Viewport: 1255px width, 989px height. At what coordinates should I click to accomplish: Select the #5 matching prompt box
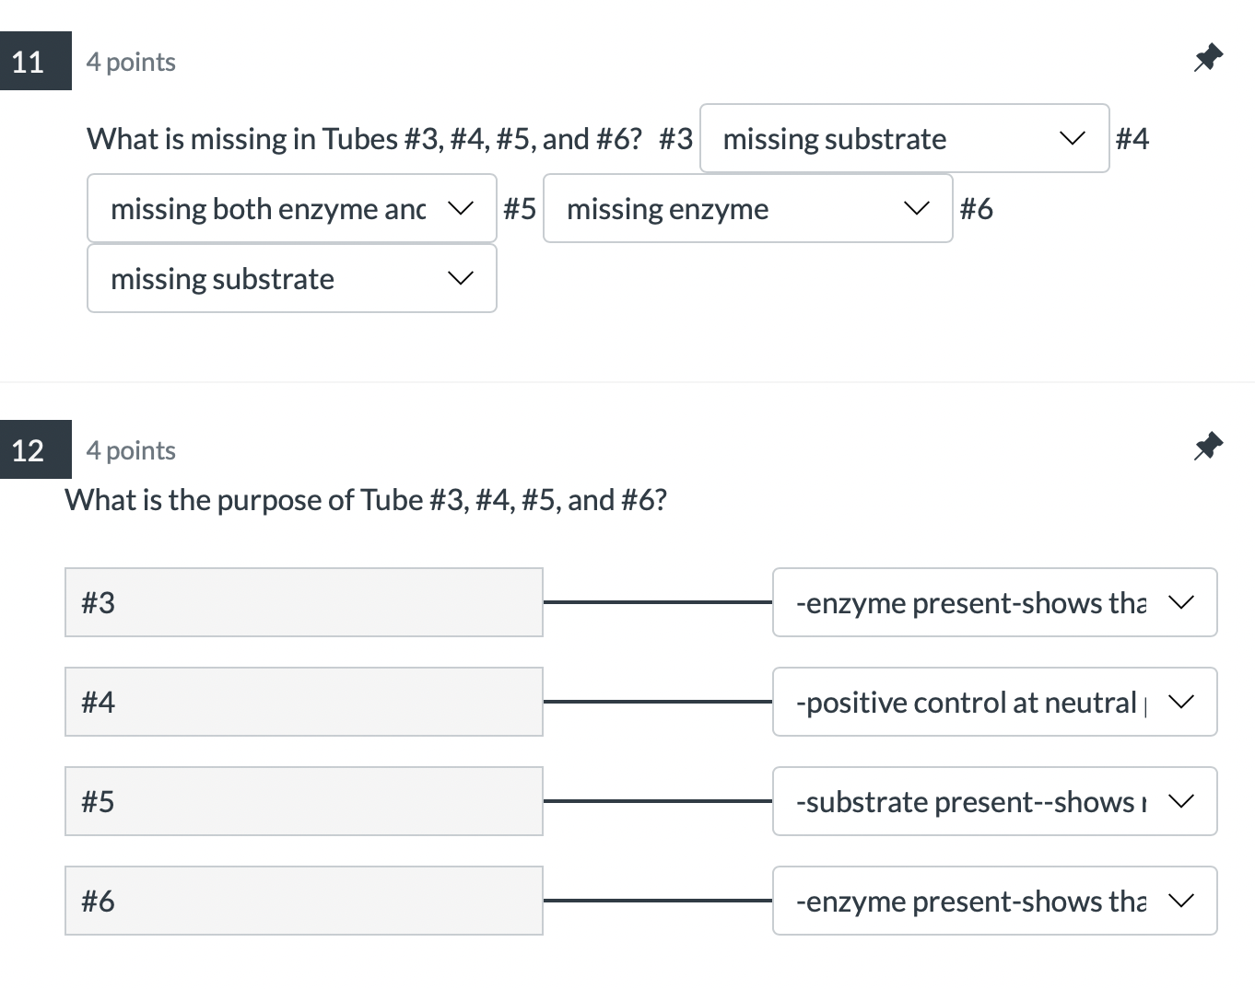click(x=304, y=801)
